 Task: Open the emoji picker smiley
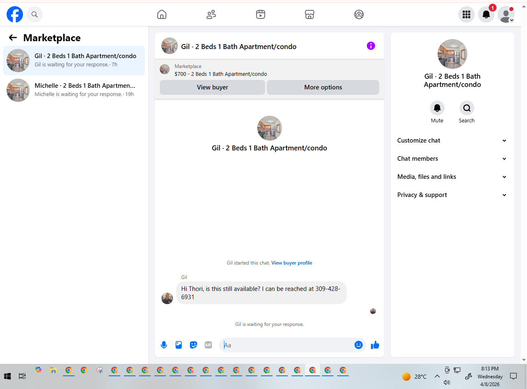click(359, 345)
